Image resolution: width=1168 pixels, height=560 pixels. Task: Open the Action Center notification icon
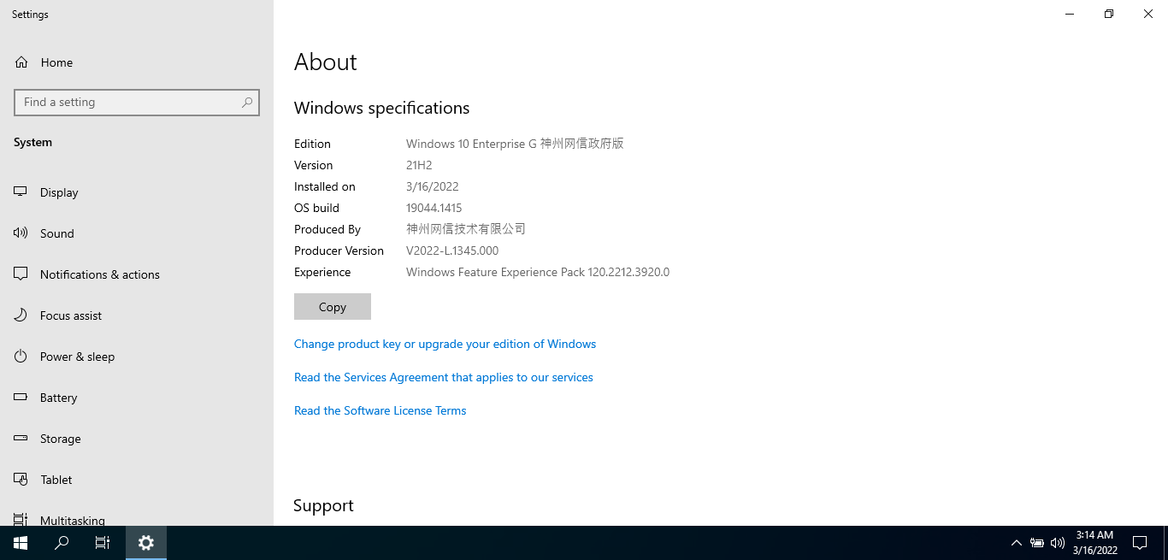(1140, 543)
